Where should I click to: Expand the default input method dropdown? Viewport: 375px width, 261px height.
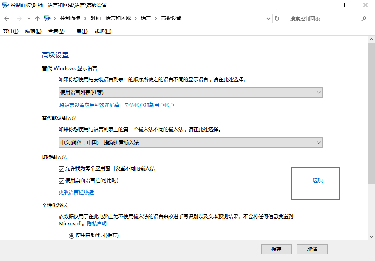(x=190, y=143)
